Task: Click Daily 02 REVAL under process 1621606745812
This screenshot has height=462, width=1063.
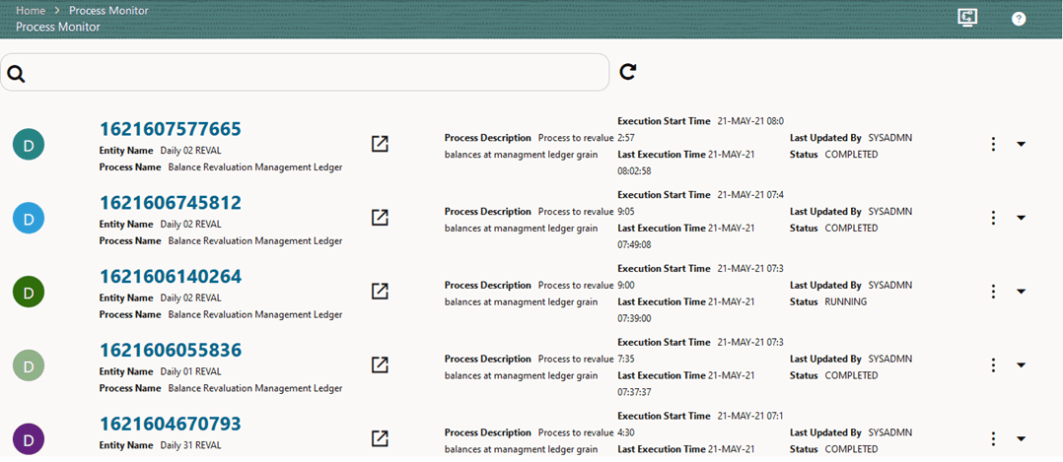Action: [190, 225]
